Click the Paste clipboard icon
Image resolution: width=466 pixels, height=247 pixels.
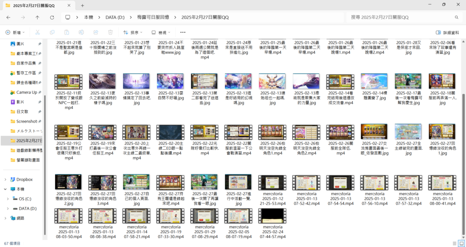67,32
